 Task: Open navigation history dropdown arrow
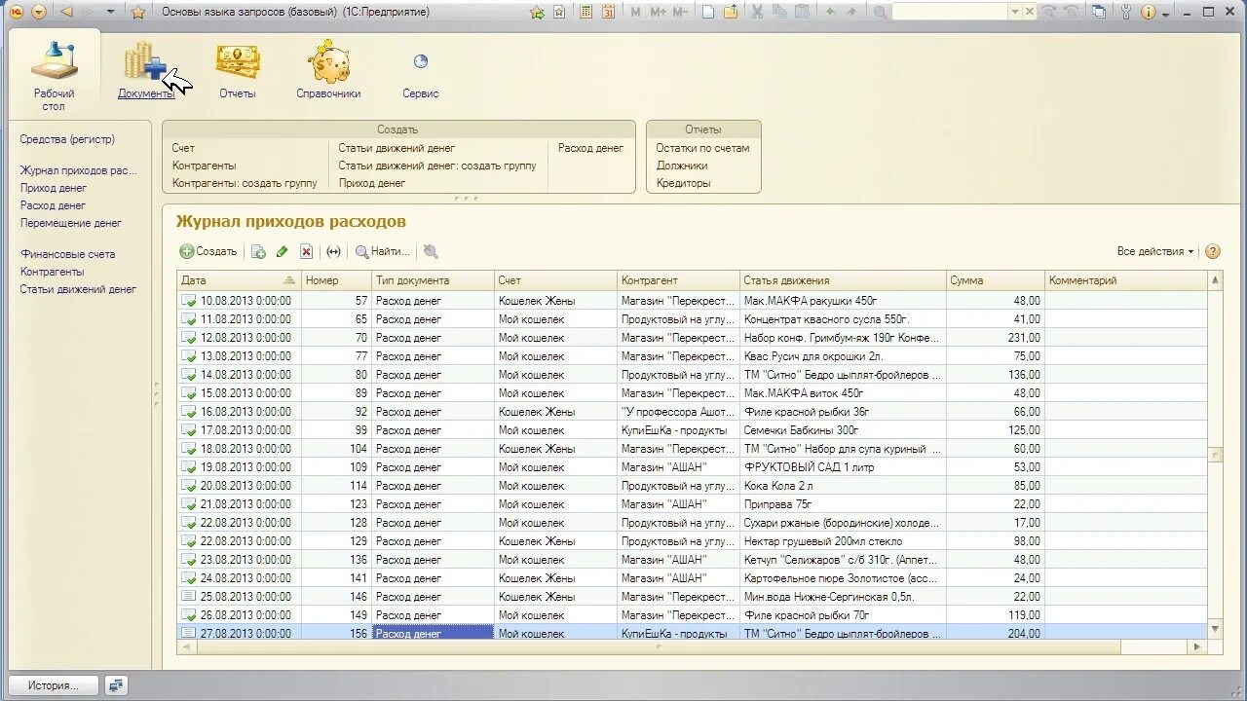(110, 12)
